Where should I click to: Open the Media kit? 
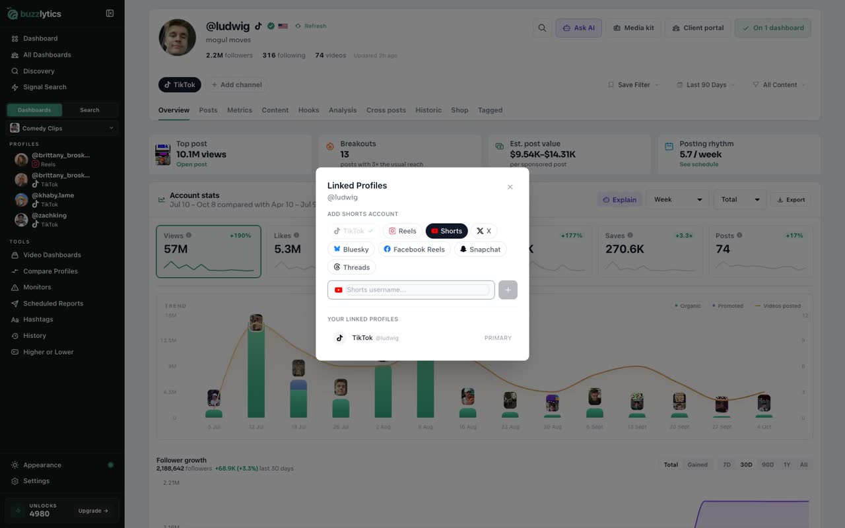point(633,28)
